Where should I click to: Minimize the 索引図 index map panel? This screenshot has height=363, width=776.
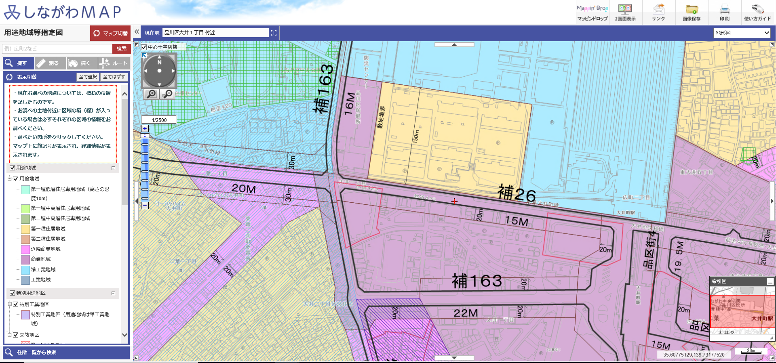coord(770,281)
